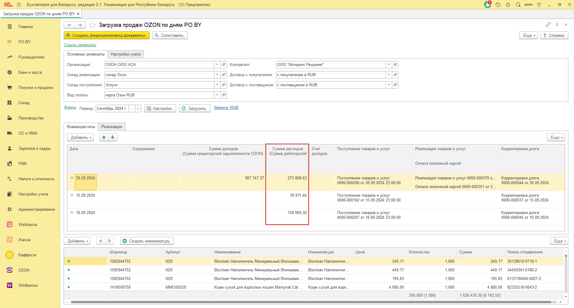Open Банк и касса sidebar section
Image resolution: width=574 pixels, height=308 pixels.
click(x=30, y=72)
